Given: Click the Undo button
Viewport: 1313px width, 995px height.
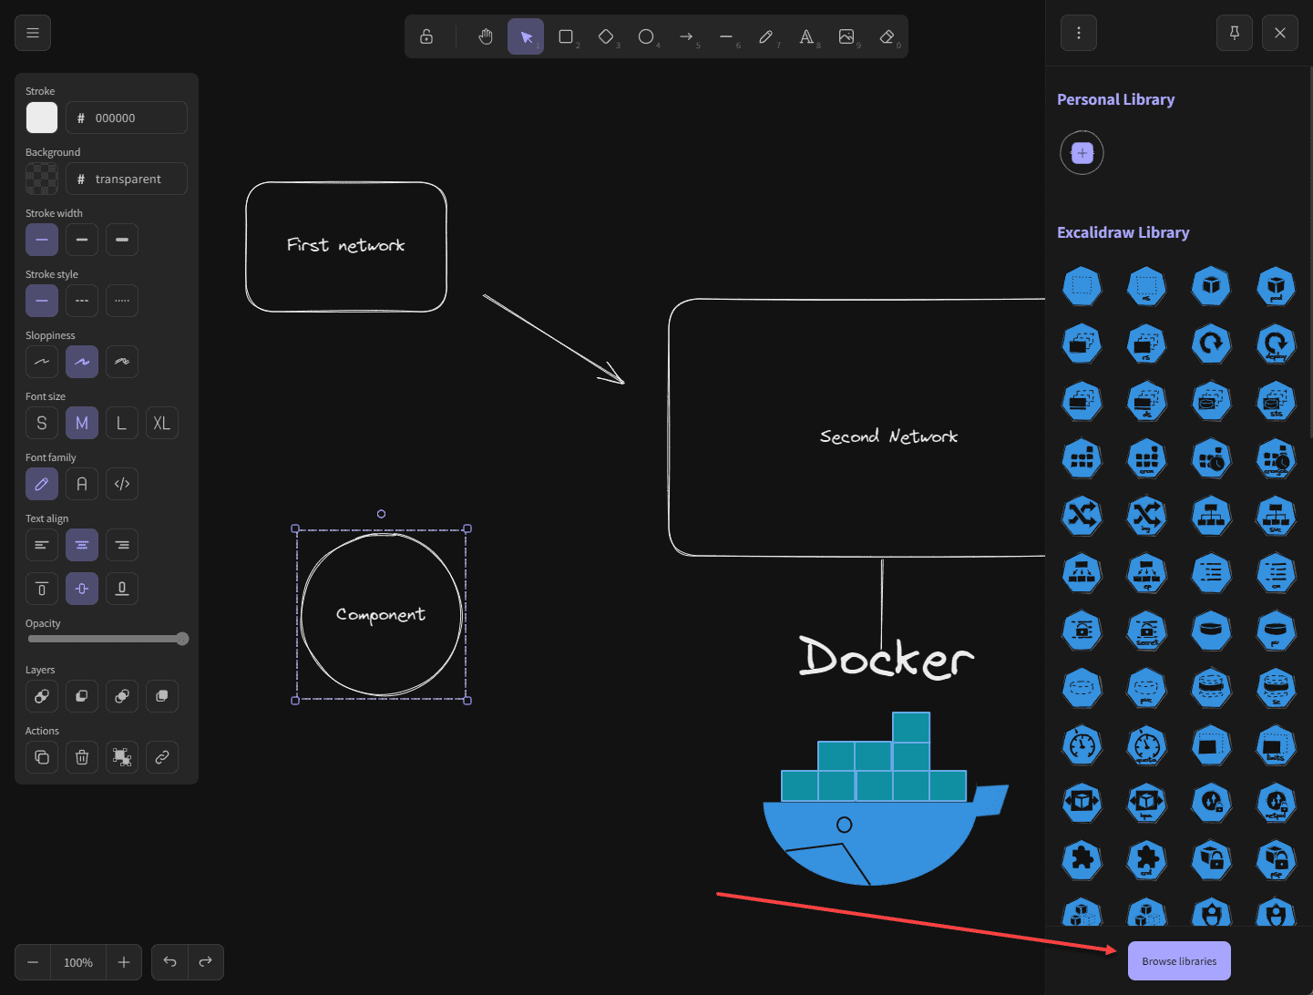Looking at the screenshot, I should point(169,962).
